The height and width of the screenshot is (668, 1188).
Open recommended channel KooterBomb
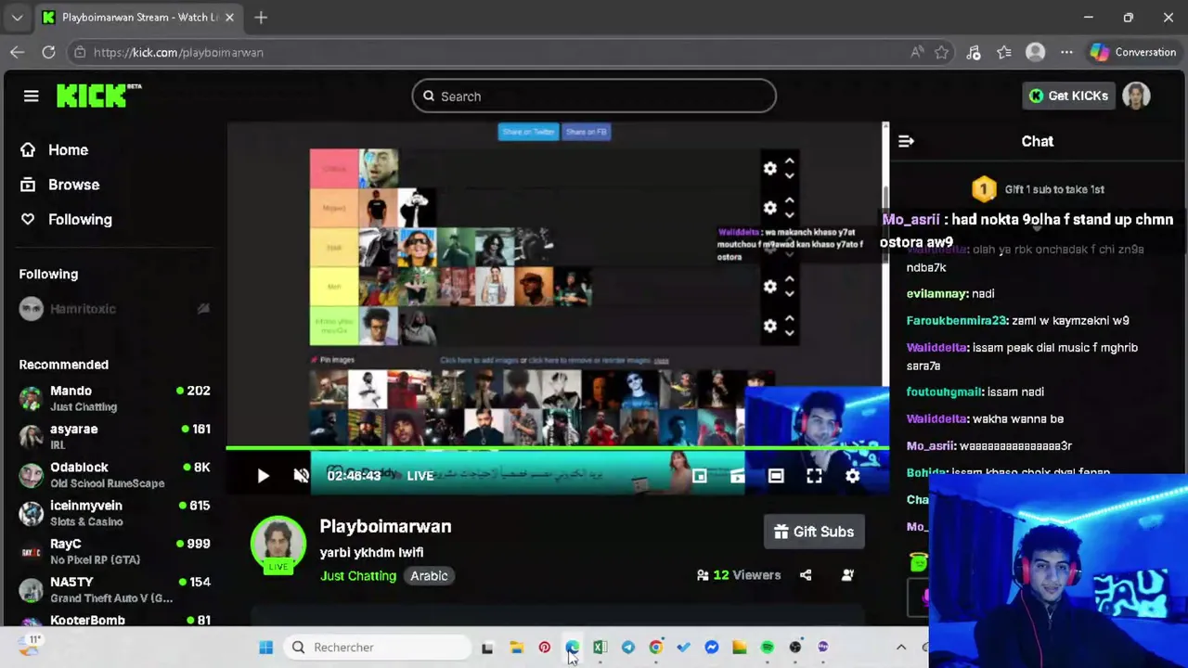[113, 620]
